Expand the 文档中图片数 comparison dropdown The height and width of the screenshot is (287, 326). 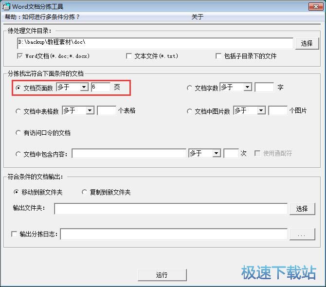261,110
